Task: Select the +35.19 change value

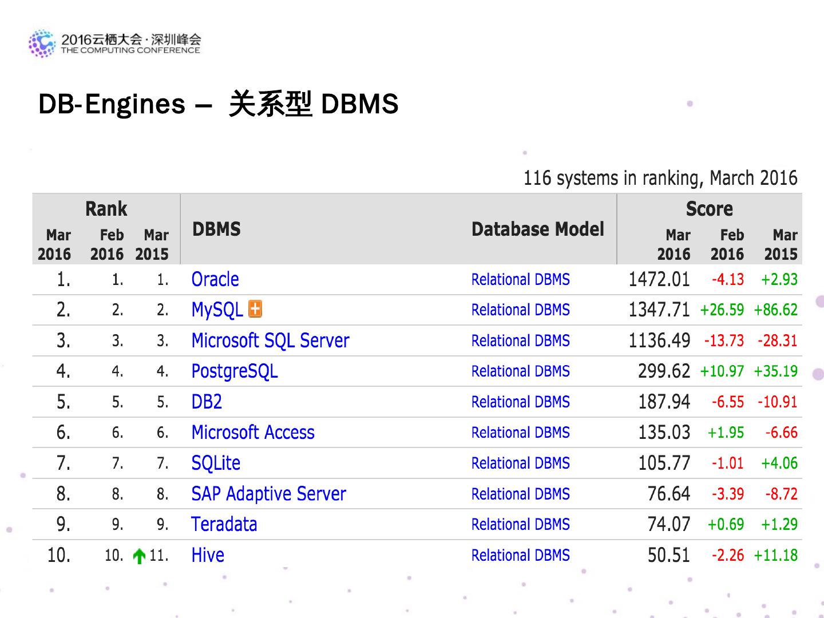Action: 776,371
